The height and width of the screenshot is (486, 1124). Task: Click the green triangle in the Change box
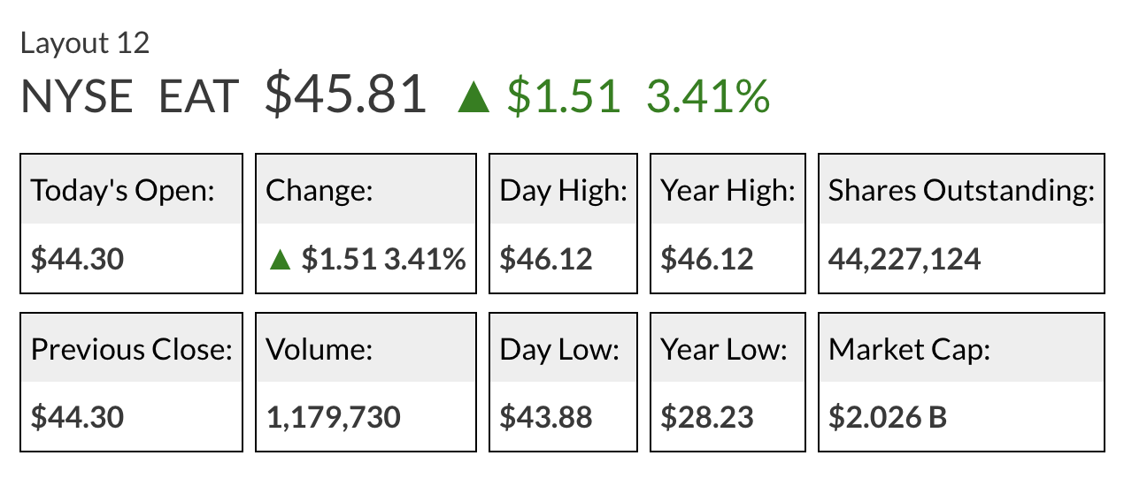coord(280,259)
